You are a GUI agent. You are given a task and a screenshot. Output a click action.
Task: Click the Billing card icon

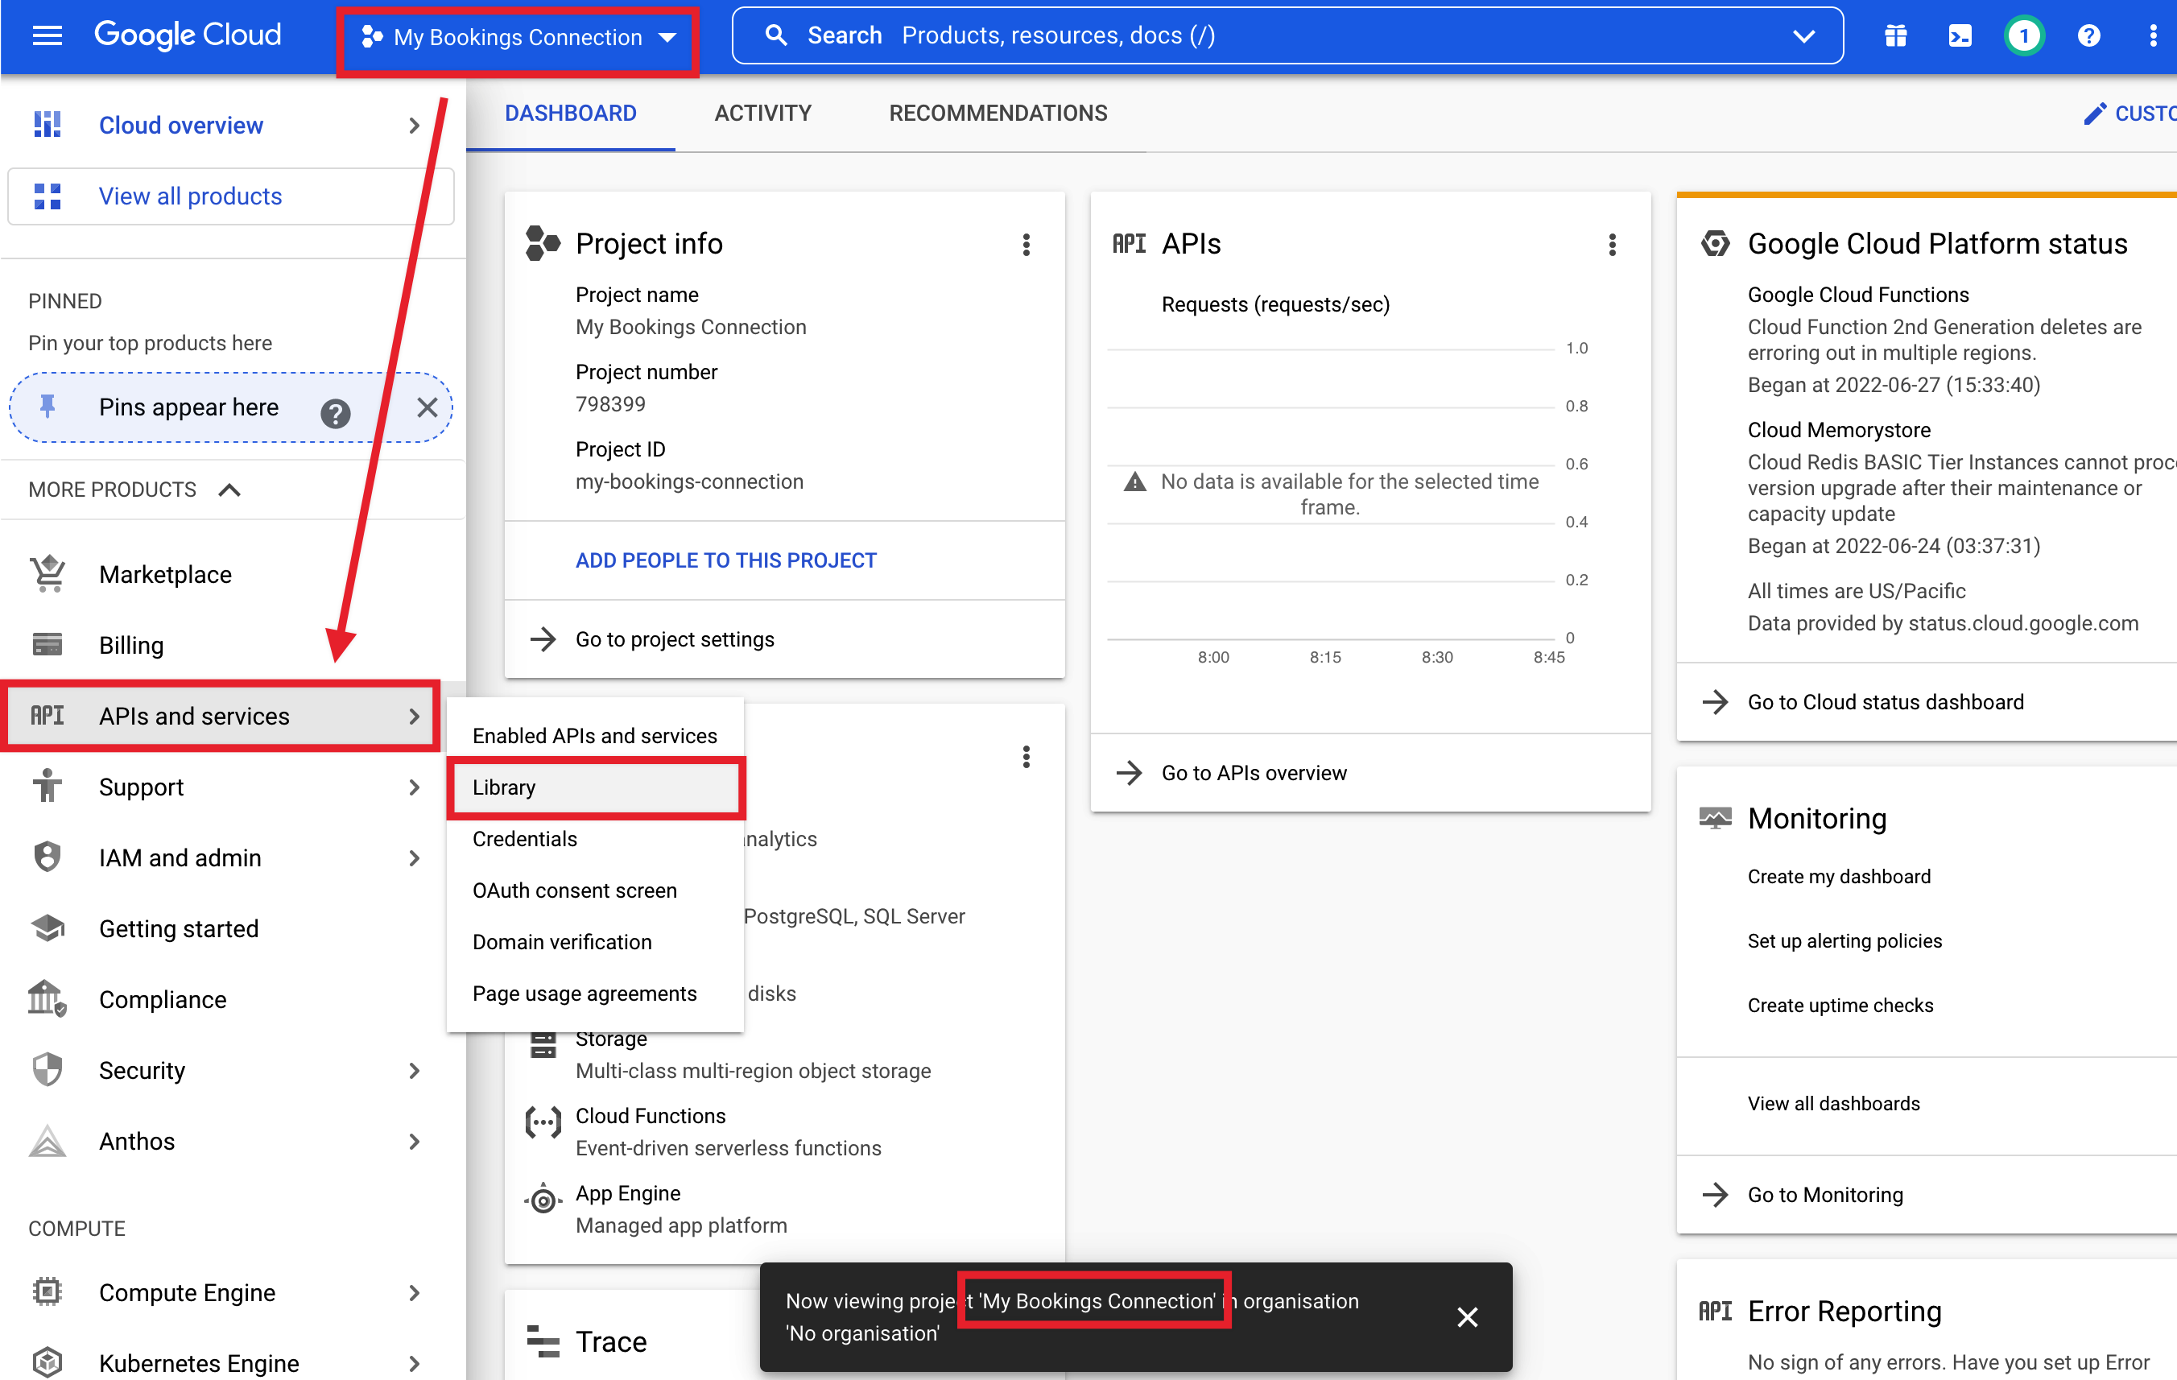point(47,645)
